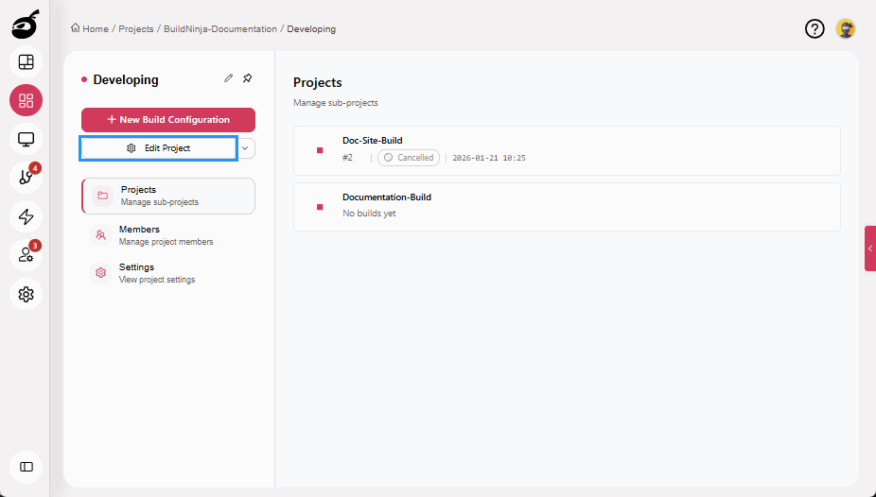Viewport: 876px width, 497px height.
Task: Go to Projects breadcrumb link
Action: 136,29
